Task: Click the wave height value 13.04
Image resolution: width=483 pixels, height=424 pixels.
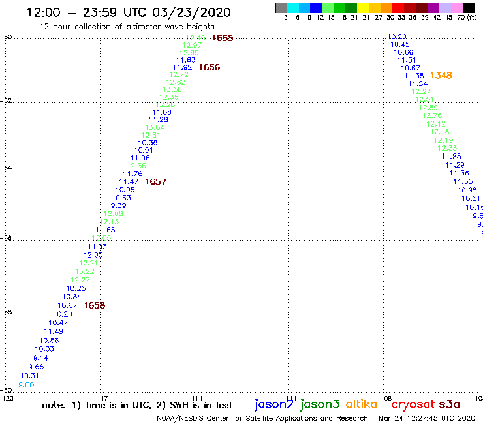Action: (x=155, y=127)
